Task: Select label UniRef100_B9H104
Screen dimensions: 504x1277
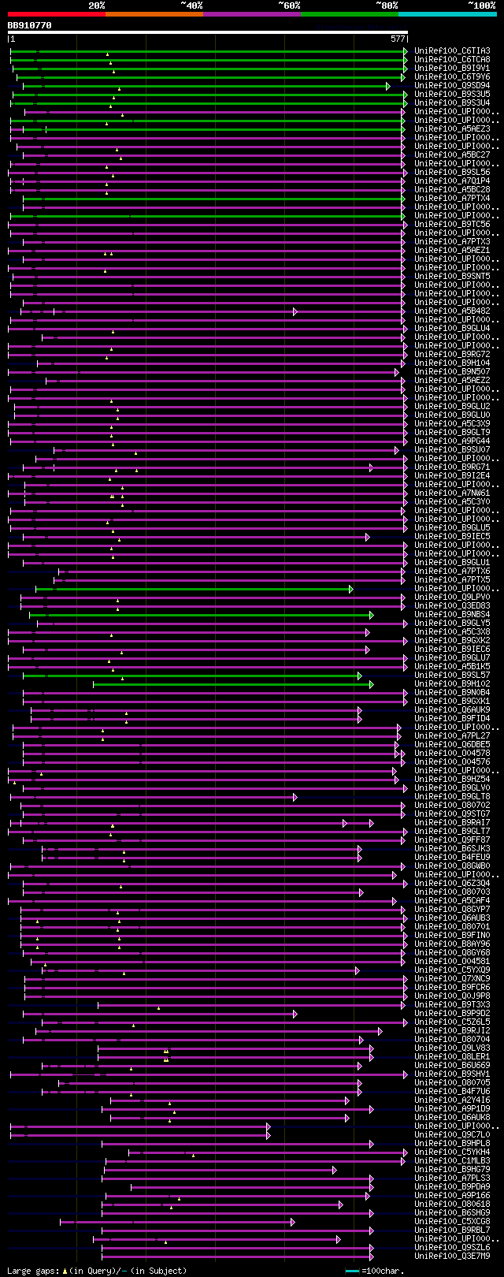Action: click(452, 363)
